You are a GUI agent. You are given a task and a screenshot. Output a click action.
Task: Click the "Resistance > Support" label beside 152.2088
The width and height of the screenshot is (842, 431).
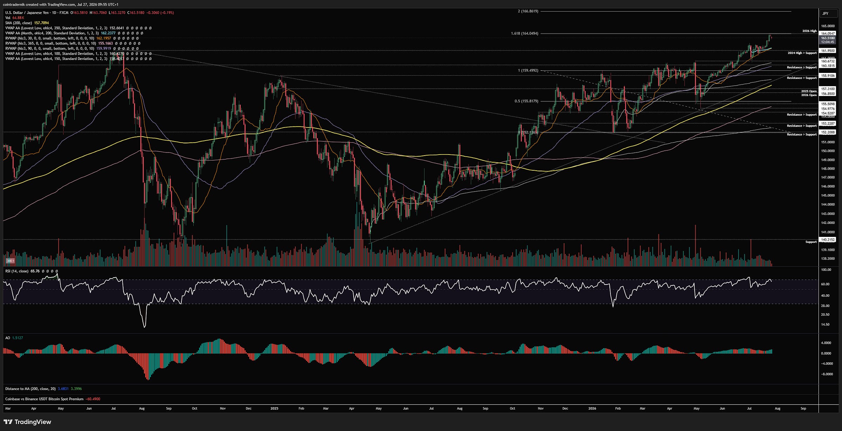tap(802, 135)
